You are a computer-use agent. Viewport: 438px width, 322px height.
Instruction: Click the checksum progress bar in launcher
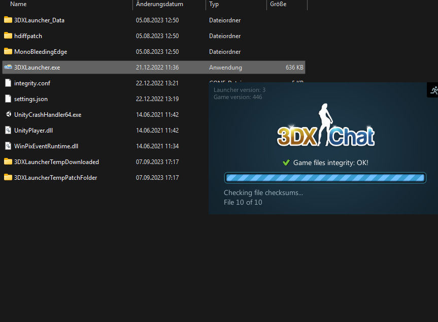pos(325,178)
